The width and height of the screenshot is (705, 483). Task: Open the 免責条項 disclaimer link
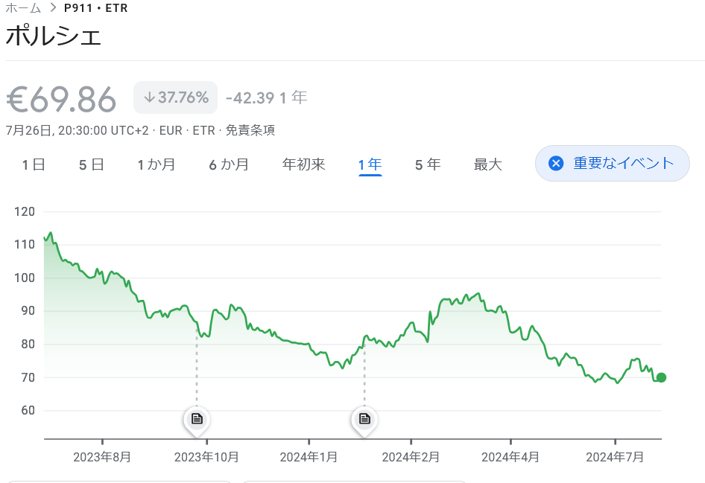(250, 130)
